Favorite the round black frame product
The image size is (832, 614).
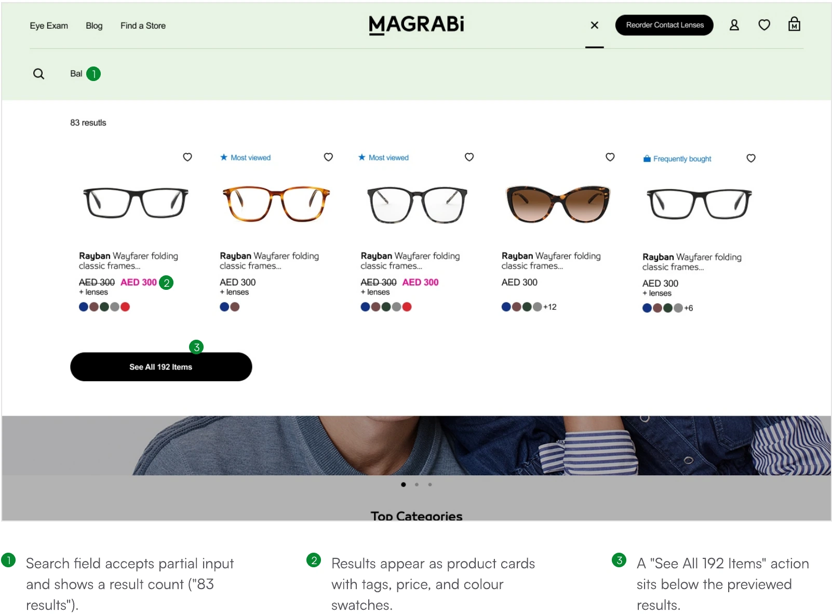click(469, 157)
